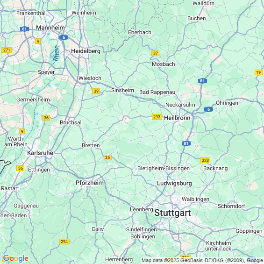264x264 pixels.
Task: Select the Sinsheim town label
Action: point(122,90)
